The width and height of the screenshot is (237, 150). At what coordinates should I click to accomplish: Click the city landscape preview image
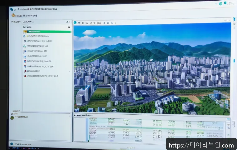point(152,69)
